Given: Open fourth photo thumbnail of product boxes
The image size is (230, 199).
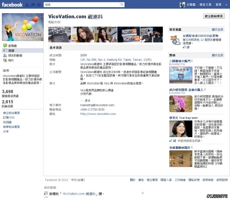Looking at the screenshot, I should click(x=129, y=34).
